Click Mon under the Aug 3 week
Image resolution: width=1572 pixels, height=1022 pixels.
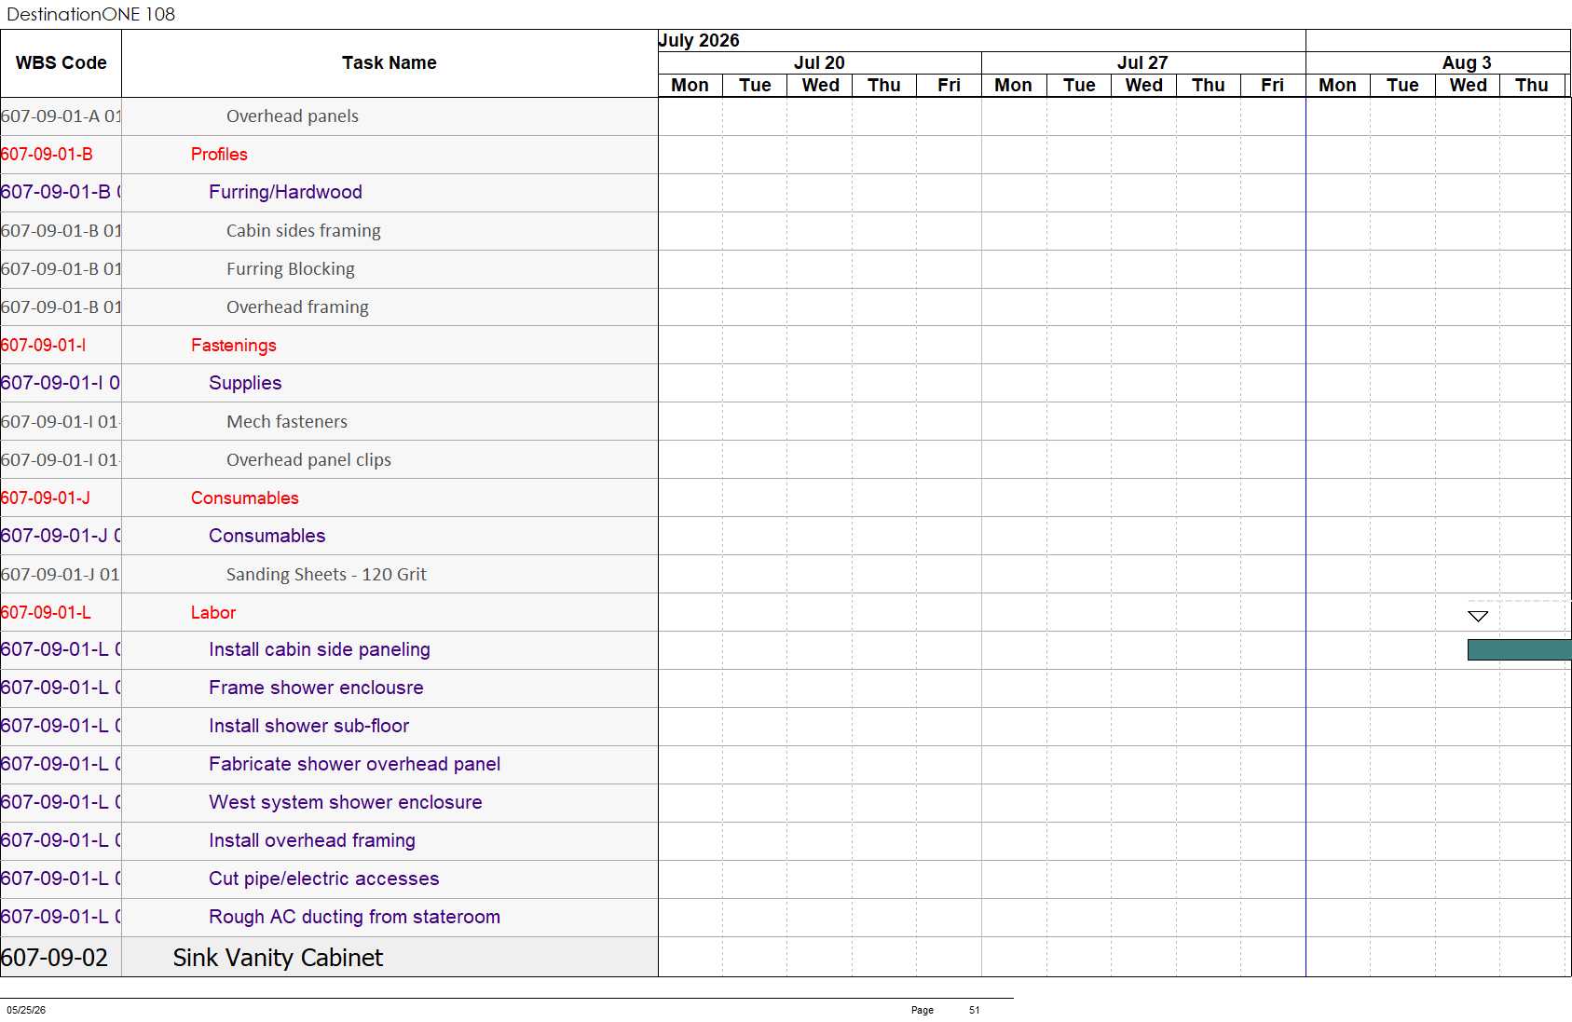point(1337,85)
